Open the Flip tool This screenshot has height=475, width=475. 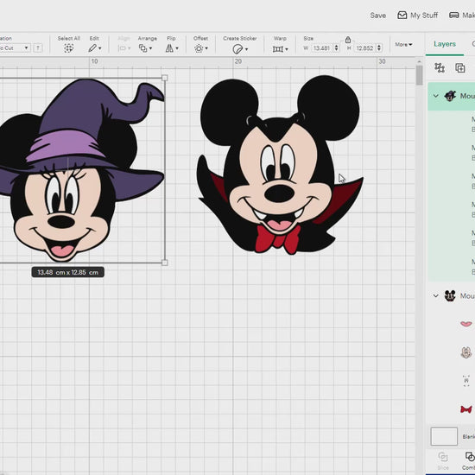pyautogui.click(x=169, y=47)
